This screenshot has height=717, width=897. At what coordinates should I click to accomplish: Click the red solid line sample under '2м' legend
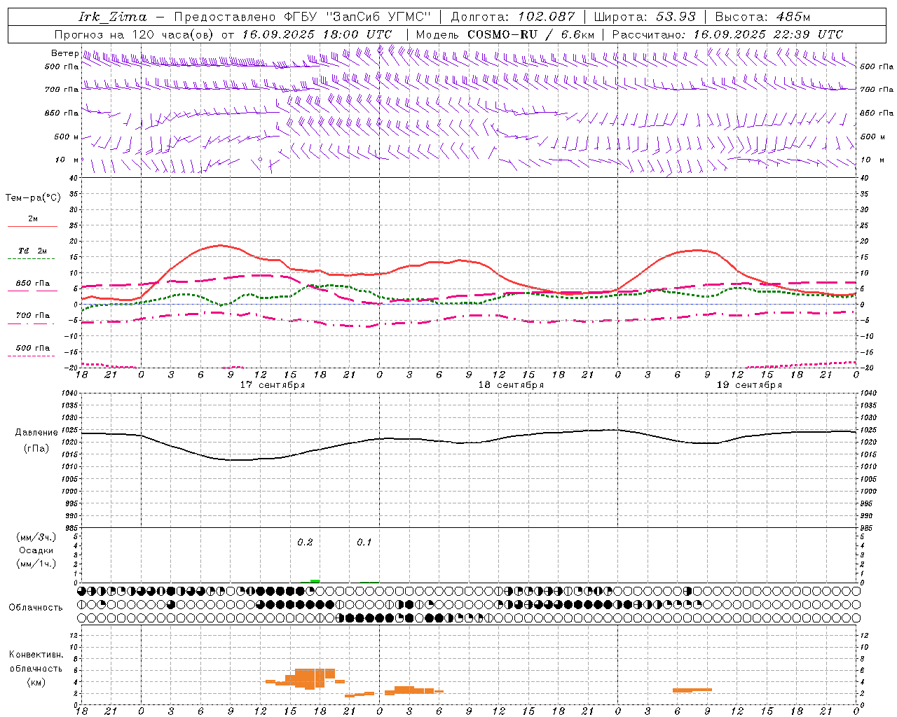click(32, 227)
